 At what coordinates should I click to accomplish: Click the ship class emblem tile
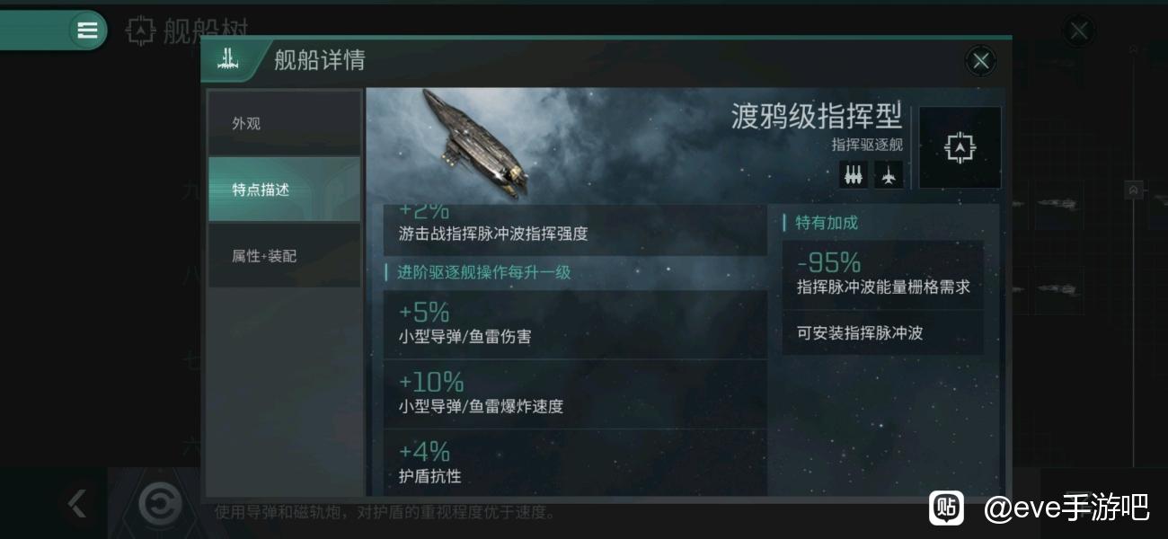pyautogui.click(x=960, y=147)
